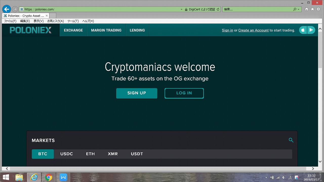This screenshot has height=182, width=324.
Task: Click the vertical scrollbar down arrow
Action: 320,161
